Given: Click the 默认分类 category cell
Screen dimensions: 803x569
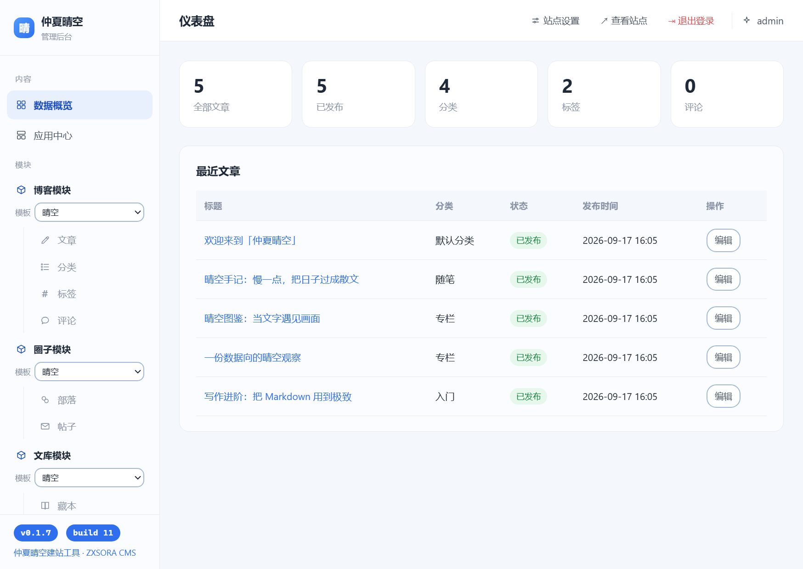Looking at the screenshot, I should tap(455, 240).
